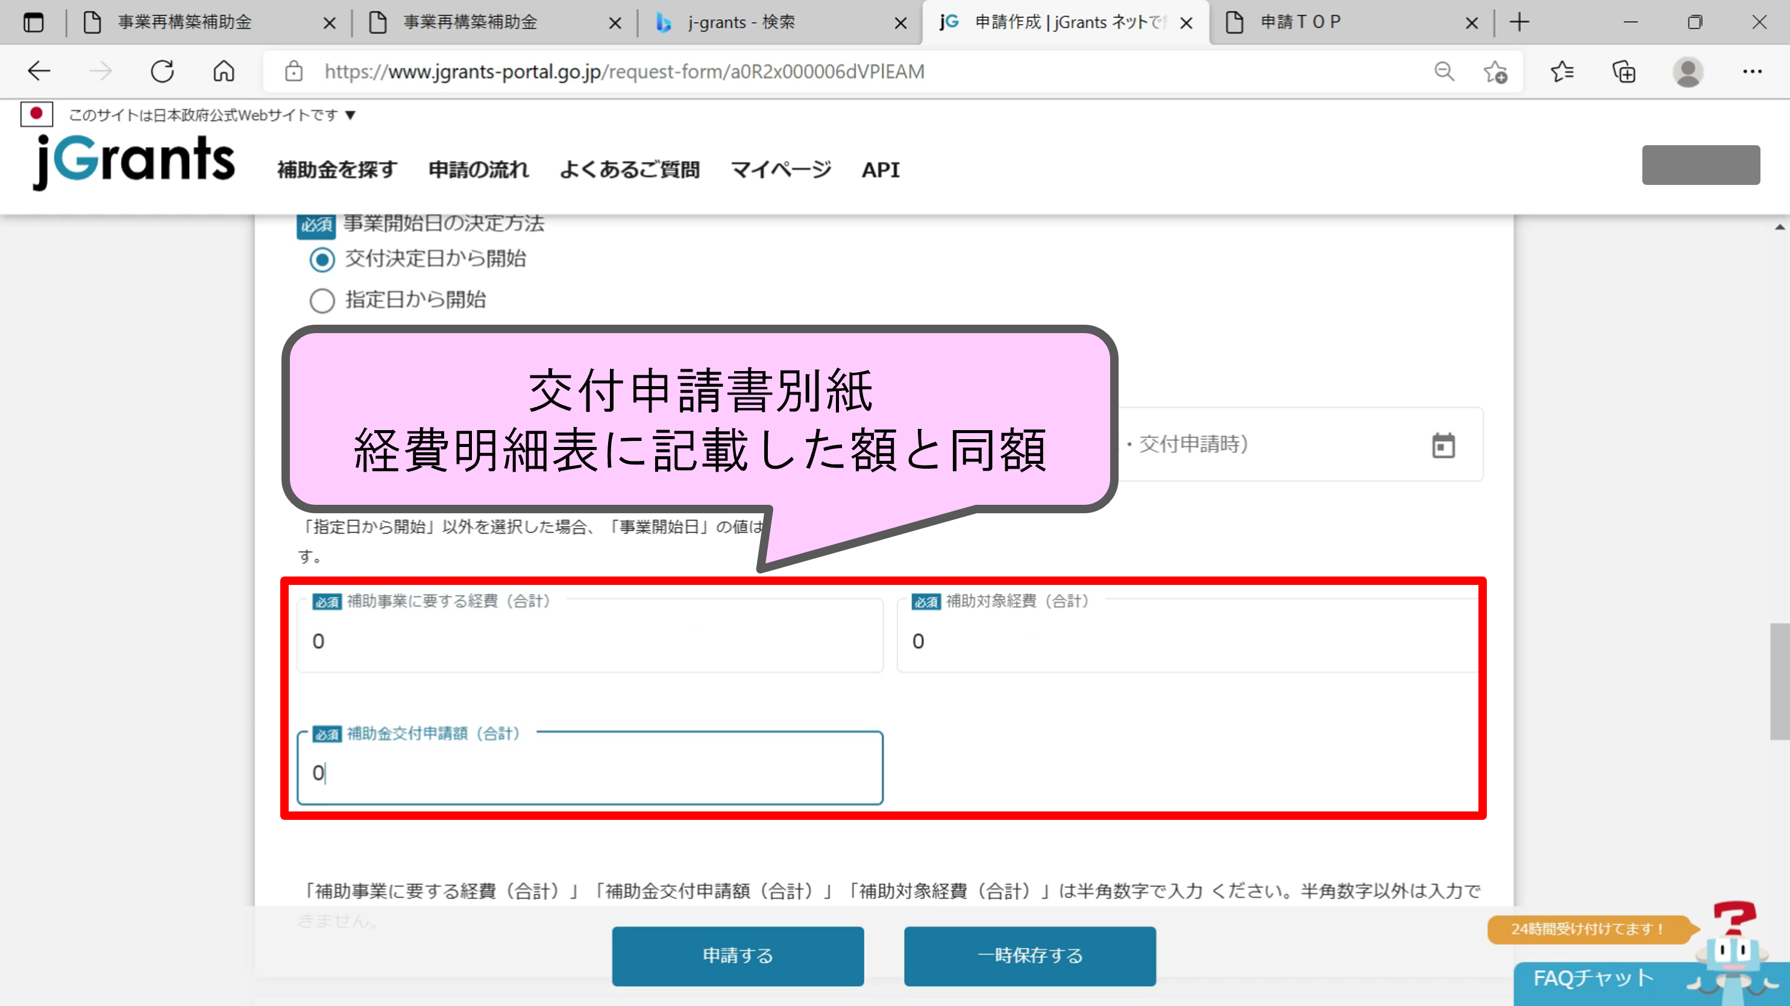Open API menu item
Image resolution: width=1790 pixels, height=1006 pixels.
pyautogui.click(x=881, y=169)
